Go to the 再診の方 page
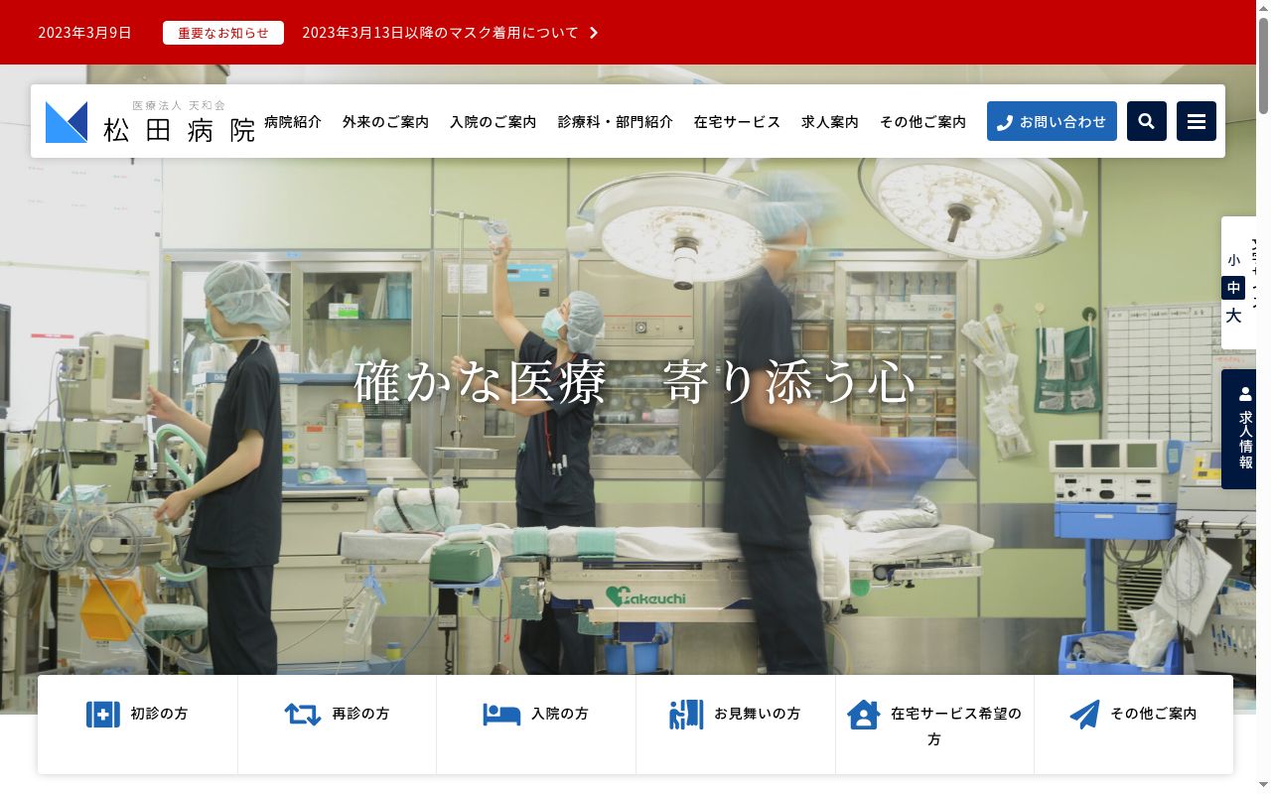 pos(338,725)
